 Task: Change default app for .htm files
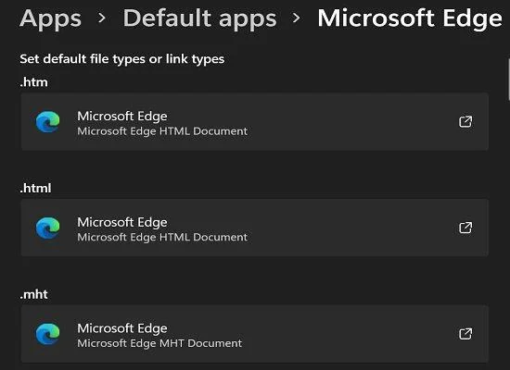(x=255, y=122)
